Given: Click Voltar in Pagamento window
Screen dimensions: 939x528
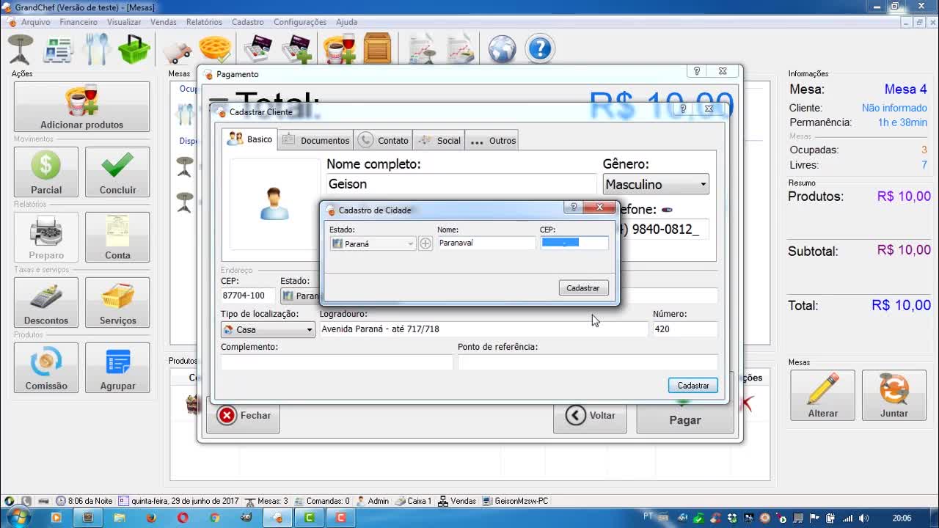Looking at the screenshot, I should [590, 416].
